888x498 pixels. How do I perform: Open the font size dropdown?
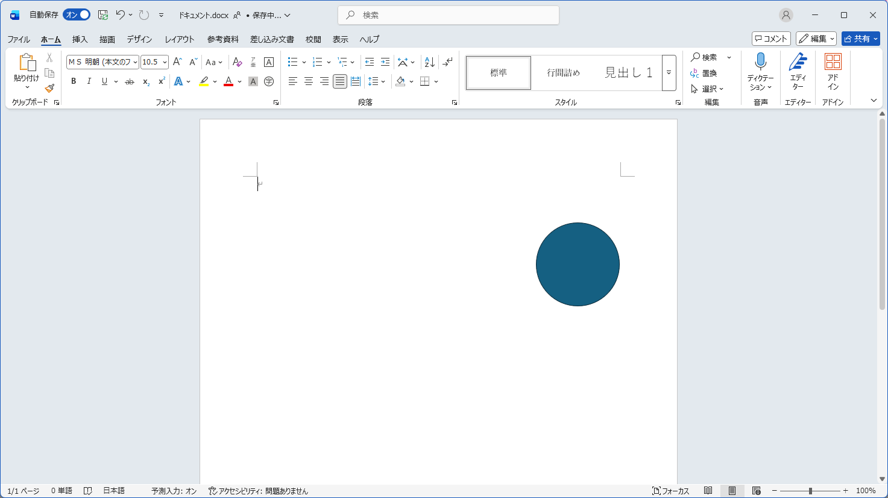pyautogui.click(x=165, y=62)
